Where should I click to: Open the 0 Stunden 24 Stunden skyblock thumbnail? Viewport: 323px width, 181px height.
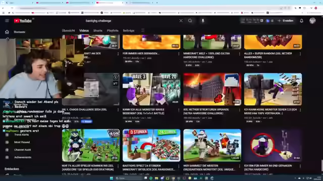pyautogui.click(x=151, y=145)
